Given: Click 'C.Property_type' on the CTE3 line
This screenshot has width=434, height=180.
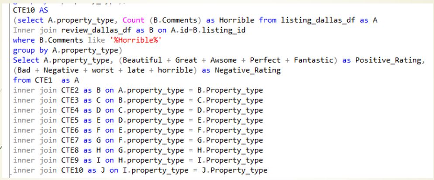Looking at the screenshot, I should [x=230, y=100].
